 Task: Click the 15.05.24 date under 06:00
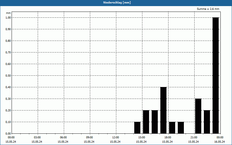(63, 142)
